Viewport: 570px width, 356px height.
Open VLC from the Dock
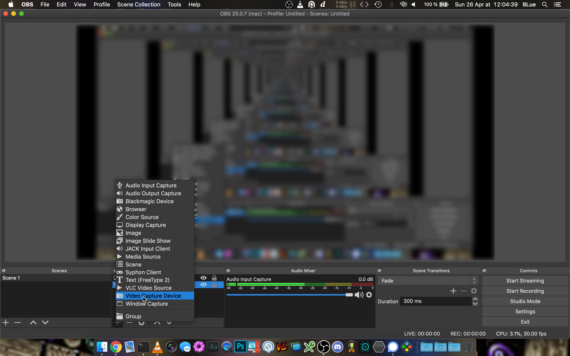tap(157, 347)
